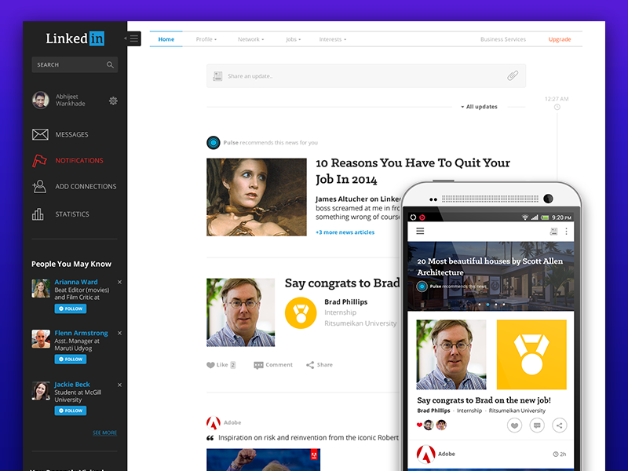Tap the Wi-Fi icon in phone status bar
Viewport: 628px width, 471px height.
(524, 217)
